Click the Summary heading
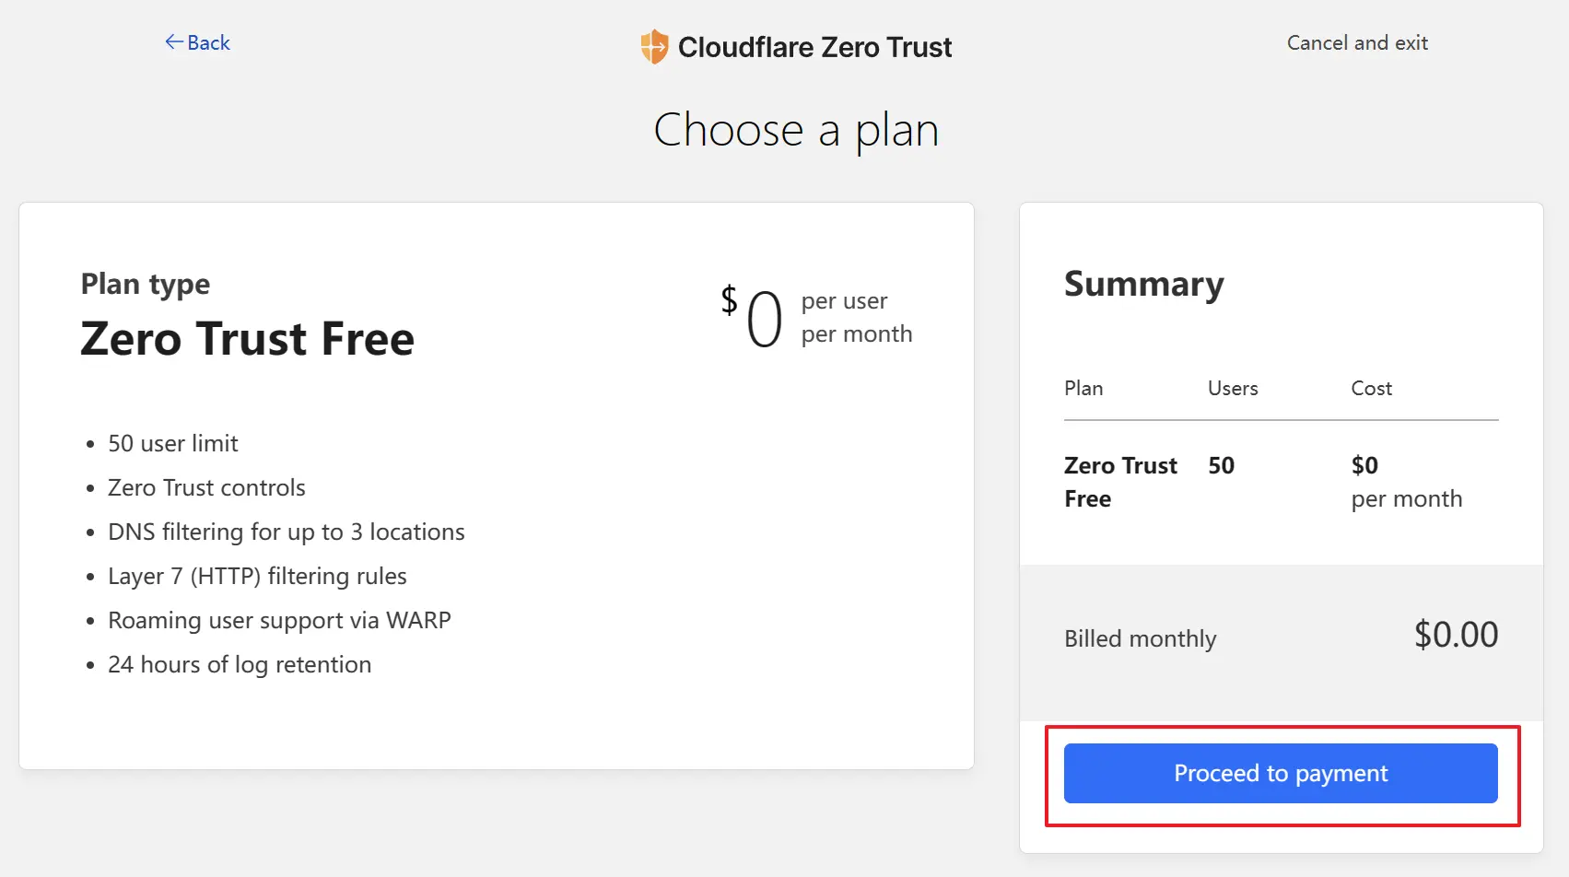The width and height of the screenshot is (1569, 877). [1144, 285]
